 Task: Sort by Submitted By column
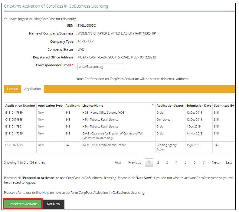click(224, 106)
